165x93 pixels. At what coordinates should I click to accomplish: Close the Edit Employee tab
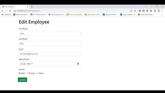[x=27, y=7]
